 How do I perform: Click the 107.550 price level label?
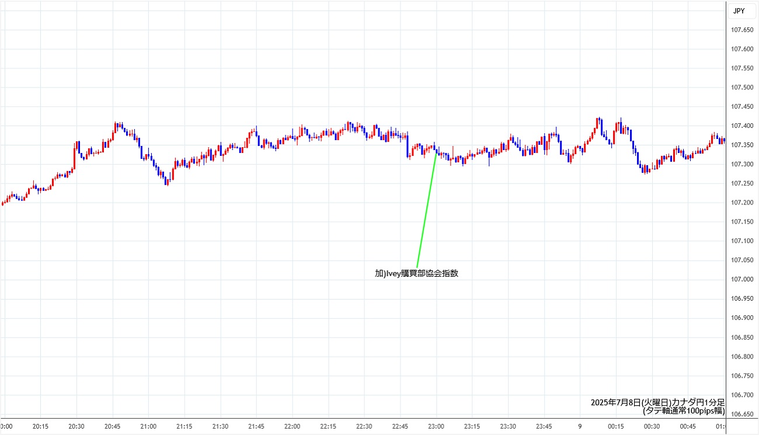(x=742, y=68)
